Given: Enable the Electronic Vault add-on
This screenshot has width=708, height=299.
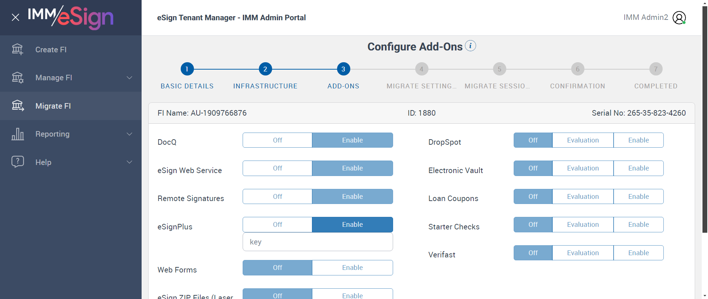Looking at the screenshot, I should pyautogui.click(x=638, y=168).
